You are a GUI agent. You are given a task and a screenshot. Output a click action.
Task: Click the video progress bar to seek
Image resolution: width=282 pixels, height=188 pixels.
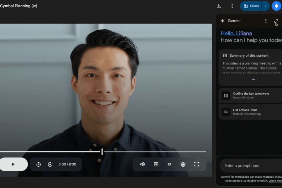tap(102, 151)
